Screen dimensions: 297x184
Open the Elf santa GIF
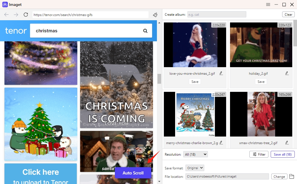pos(117,151)
